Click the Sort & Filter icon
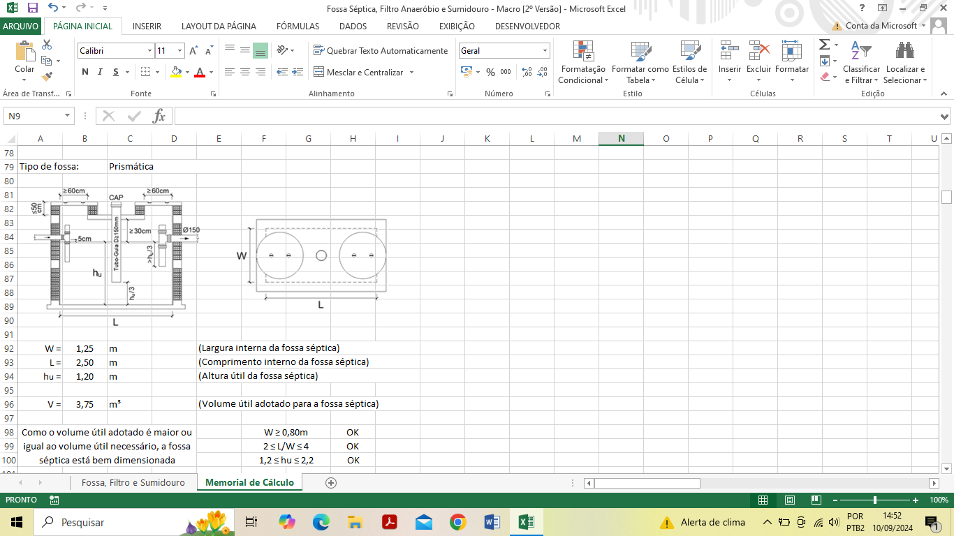 click(x=861, y=52)
